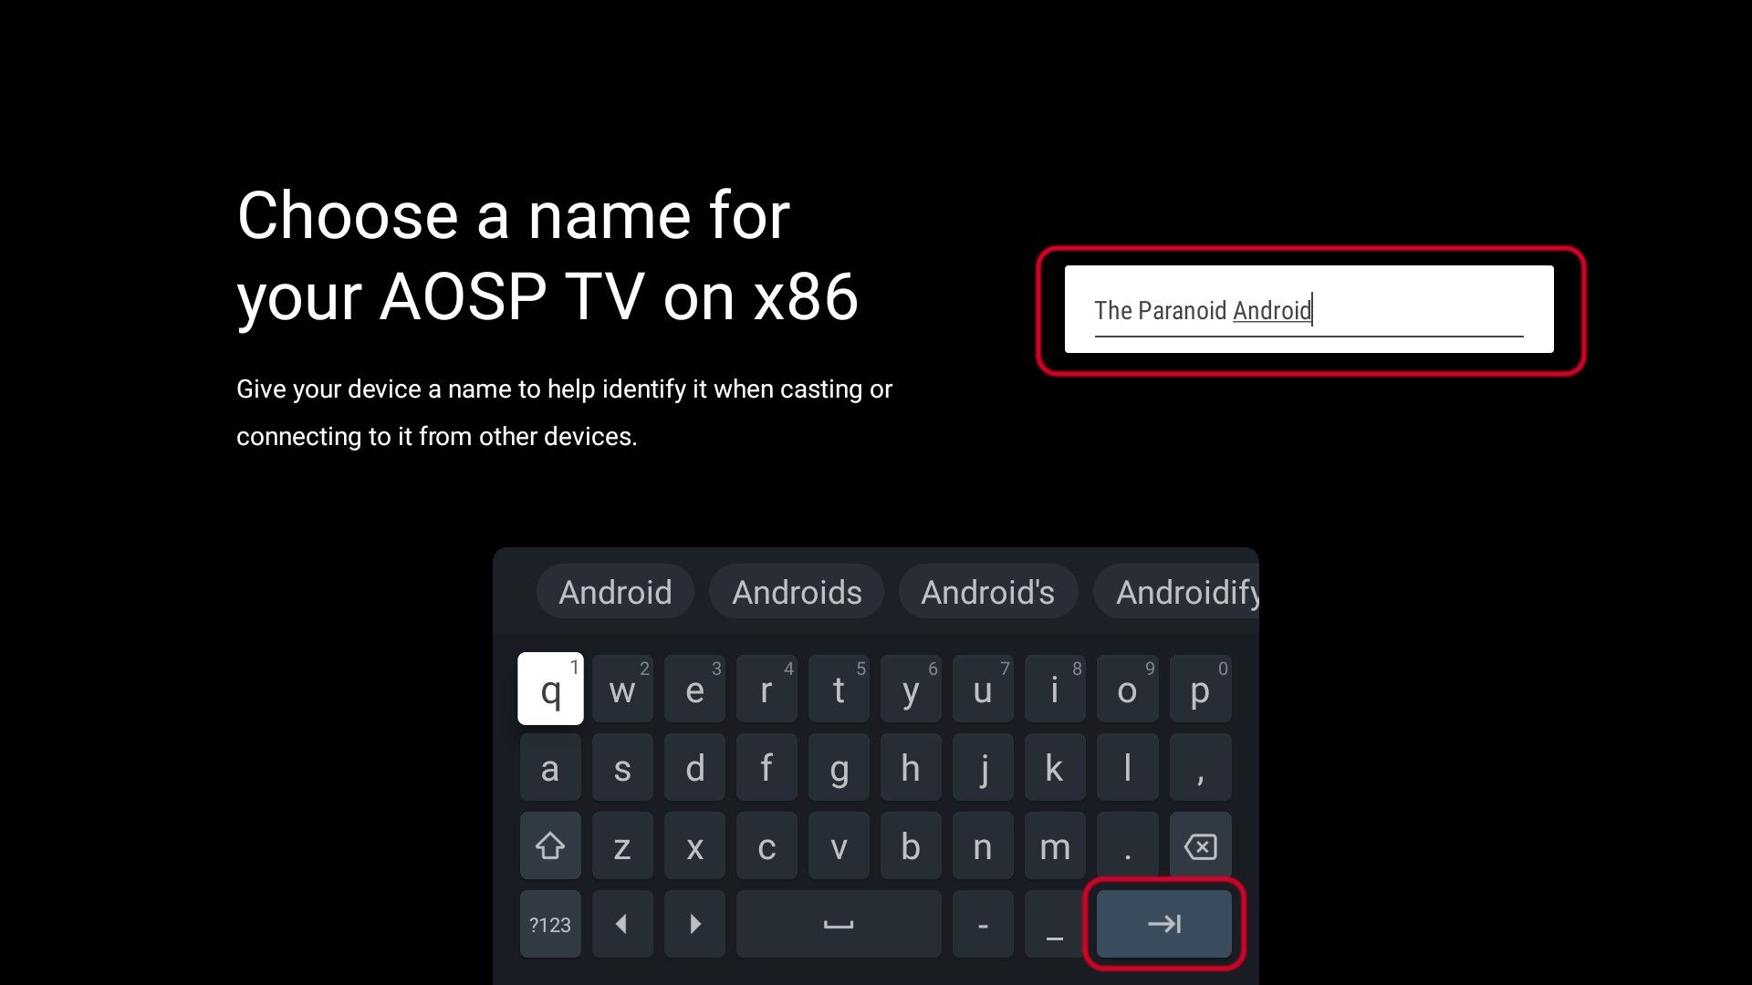Screen dimensions: 1752x985
Task: Select the hyphen dash key icon
Action: [983, 924]
